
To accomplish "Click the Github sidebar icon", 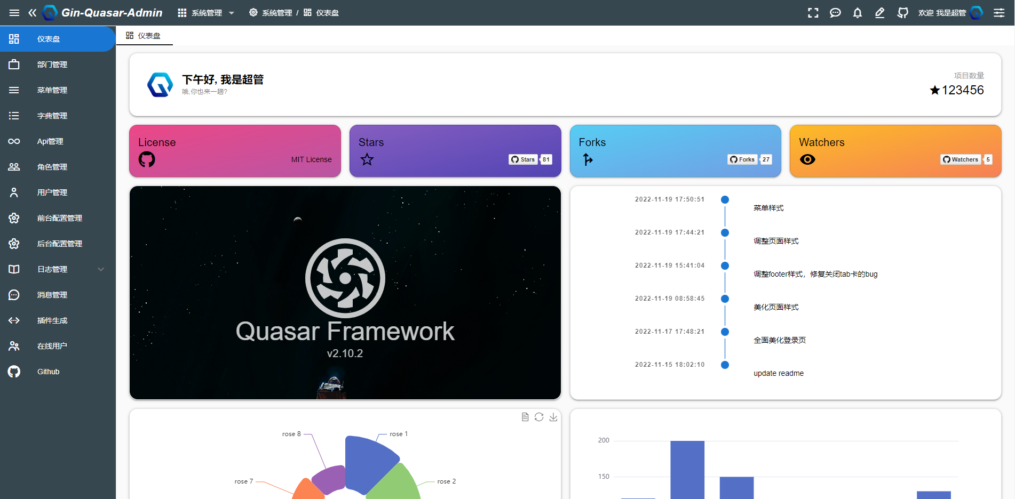I will click(14, 372).
